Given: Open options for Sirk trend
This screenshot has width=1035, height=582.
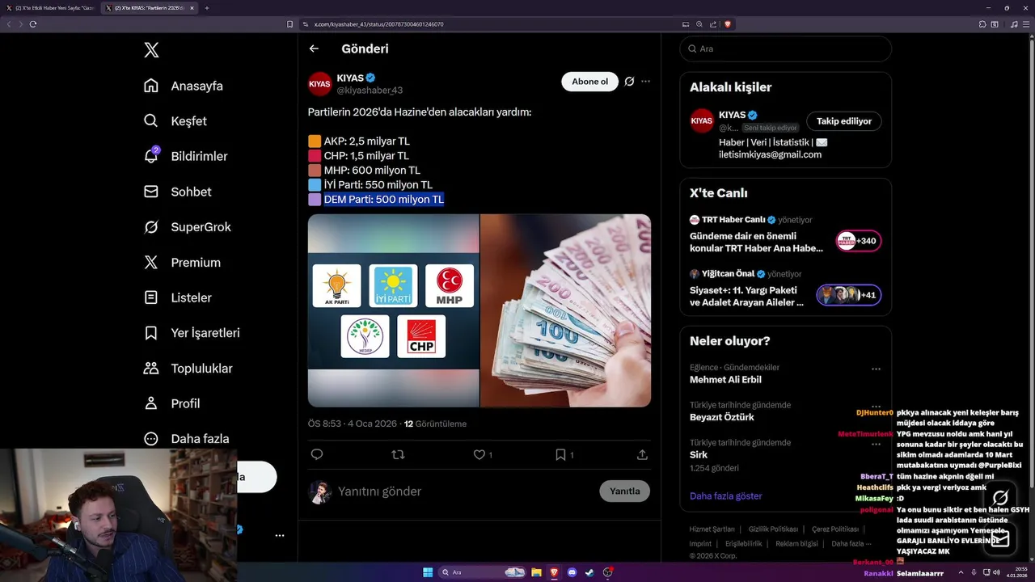Looking at the screenshot, I should 876,444.
